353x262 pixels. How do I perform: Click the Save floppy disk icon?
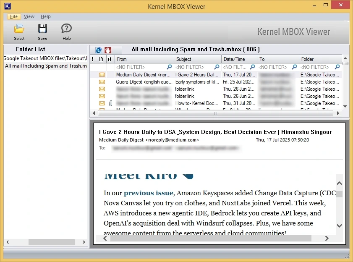(x=42, y=29)
